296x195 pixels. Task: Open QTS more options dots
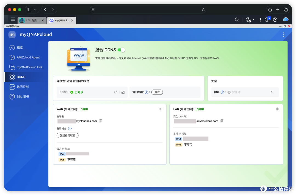(x=260, y=20)
